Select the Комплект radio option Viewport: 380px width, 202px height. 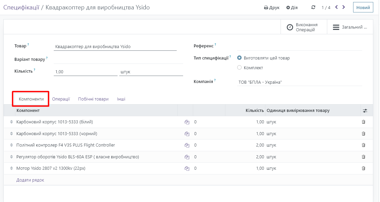[240, 68]
